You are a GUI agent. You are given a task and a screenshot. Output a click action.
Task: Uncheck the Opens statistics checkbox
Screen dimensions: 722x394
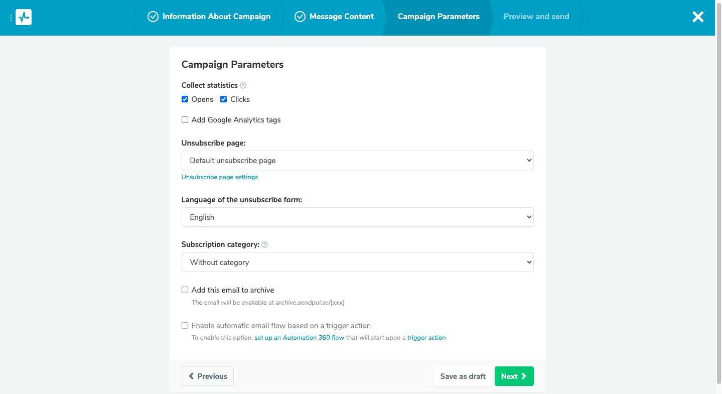pyautogui.click(x=185, y=99)
